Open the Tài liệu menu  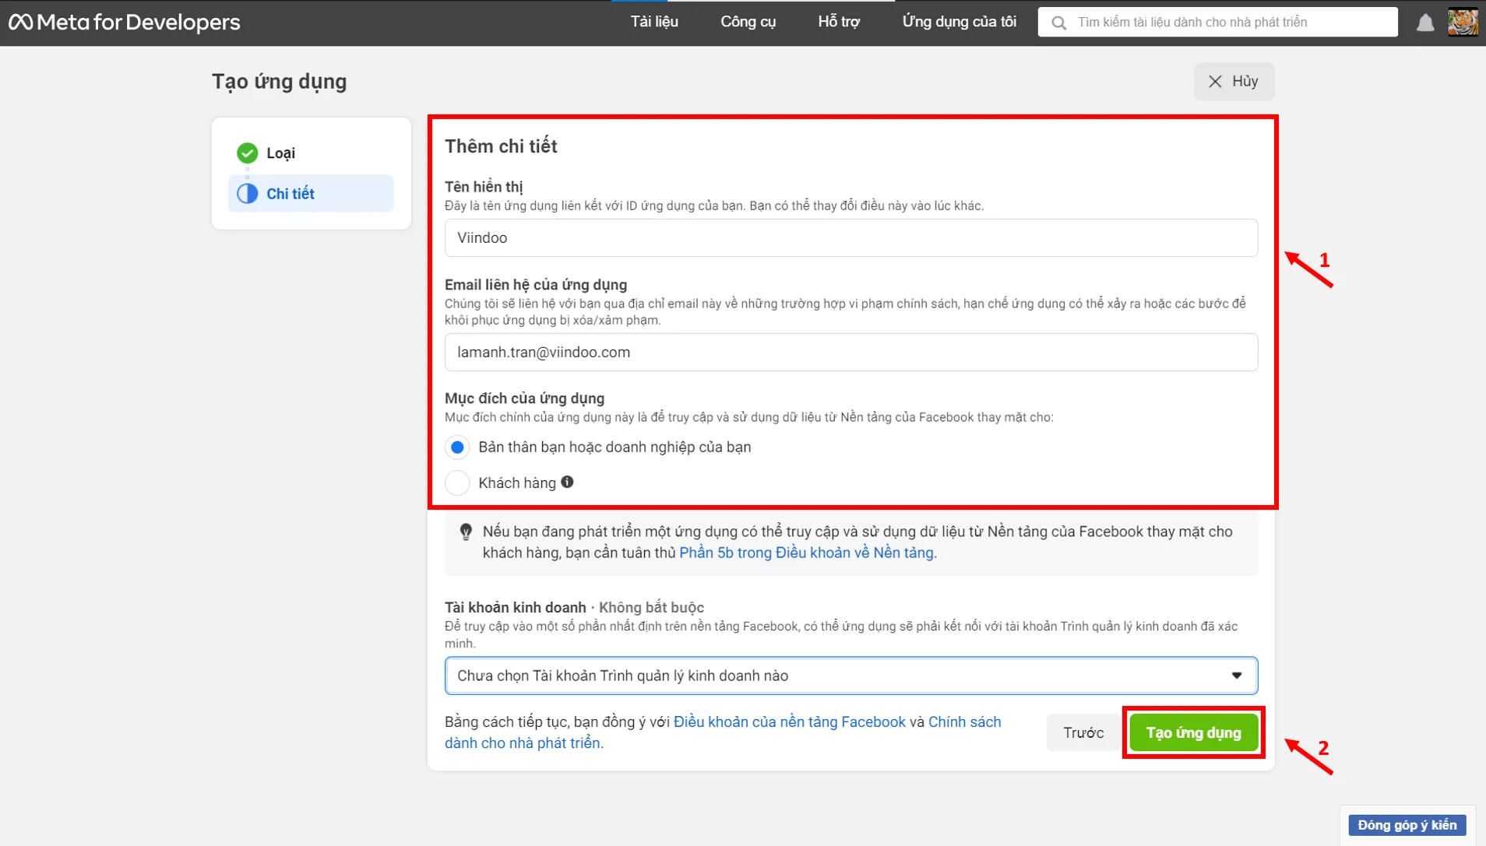coord(654,22)
